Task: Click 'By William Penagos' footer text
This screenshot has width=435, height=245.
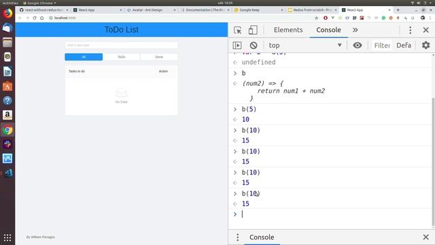Action: tap(41, 238)
